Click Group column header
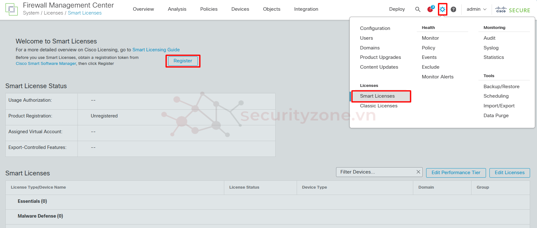The height and width of the screenshot is (228, 537). tap(483, 187)
